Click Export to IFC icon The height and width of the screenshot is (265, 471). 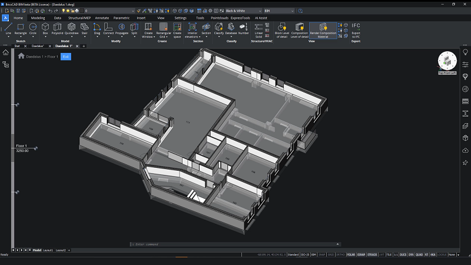(356, 31)
